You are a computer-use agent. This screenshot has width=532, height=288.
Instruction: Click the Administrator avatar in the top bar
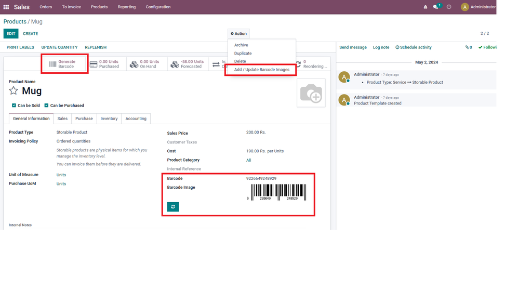coord(464,7)
